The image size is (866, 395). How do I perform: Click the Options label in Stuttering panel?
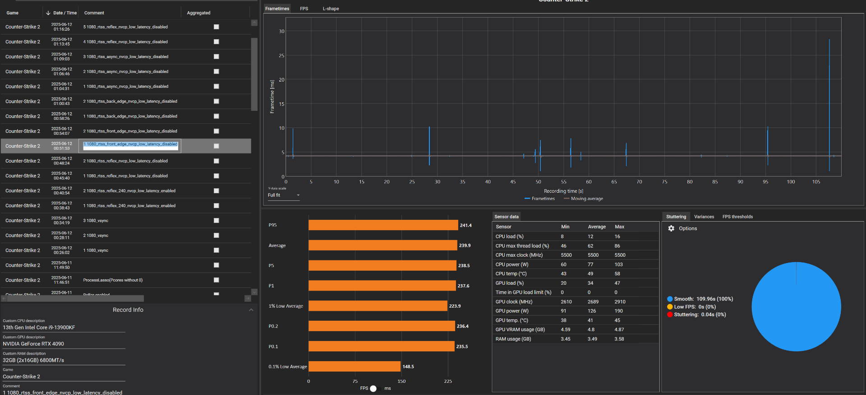(688, 228)
